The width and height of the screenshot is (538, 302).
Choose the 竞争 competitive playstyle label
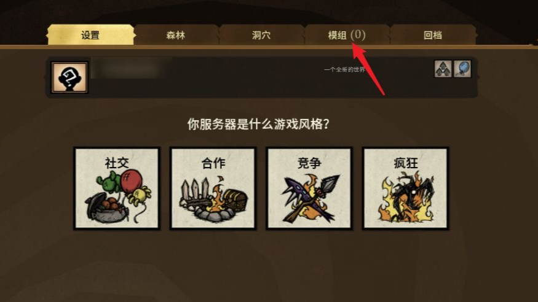coord(309,163)
